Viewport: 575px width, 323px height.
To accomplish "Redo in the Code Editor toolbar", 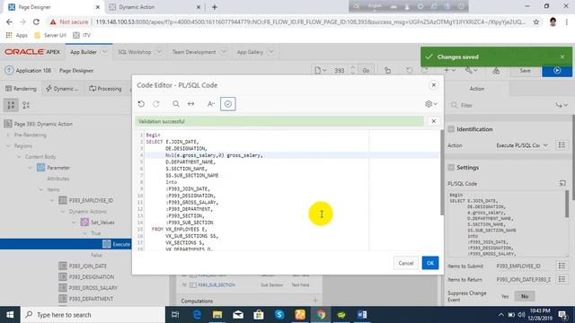I will pyautogui.click(x=155, y=104).
